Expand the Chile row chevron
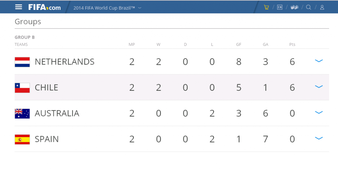This screenshot has height=171, width=338. (319, 87)
